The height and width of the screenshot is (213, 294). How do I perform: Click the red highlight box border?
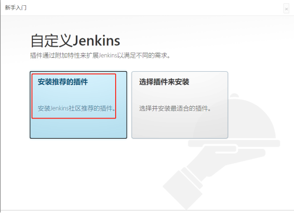pos(74,74)
